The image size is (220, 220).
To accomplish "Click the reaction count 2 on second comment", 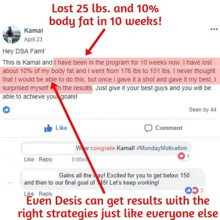I will (202, 191).
